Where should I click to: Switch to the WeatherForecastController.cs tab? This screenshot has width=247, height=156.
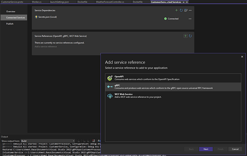110,2
